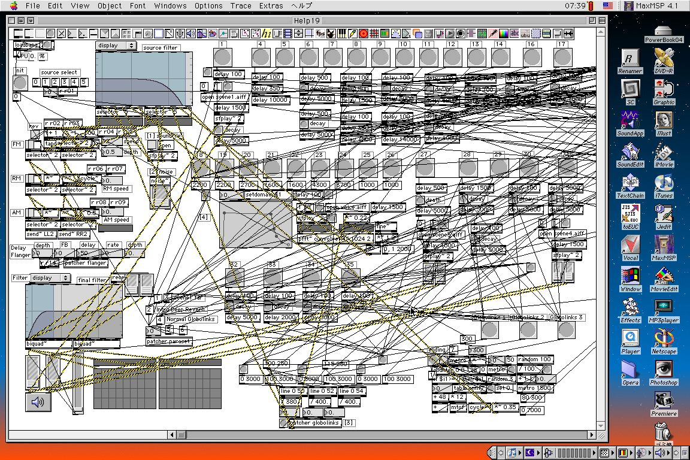Select the red circle tool in palette
The image size is (690, 460).
(363, 34)
